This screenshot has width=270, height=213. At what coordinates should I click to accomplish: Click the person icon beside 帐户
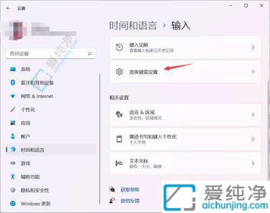tap(12, 136)
